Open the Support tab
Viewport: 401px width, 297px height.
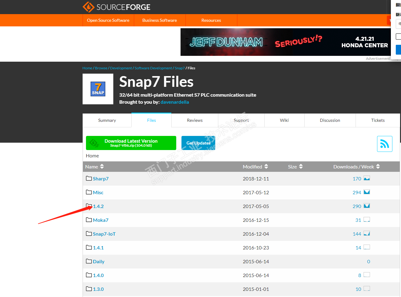[241, 120]
